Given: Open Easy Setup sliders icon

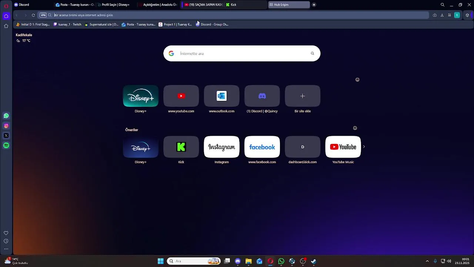Looking at the screenshot, I should [x=450, y=15].
